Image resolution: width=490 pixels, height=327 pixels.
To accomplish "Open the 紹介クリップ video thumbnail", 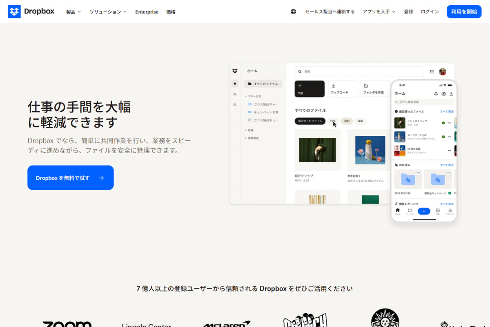I will pos(317,150).
